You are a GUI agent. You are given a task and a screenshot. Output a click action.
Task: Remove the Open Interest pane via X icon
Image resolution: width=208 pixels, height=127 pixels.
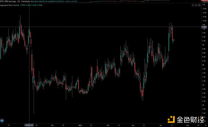point(196,5)
